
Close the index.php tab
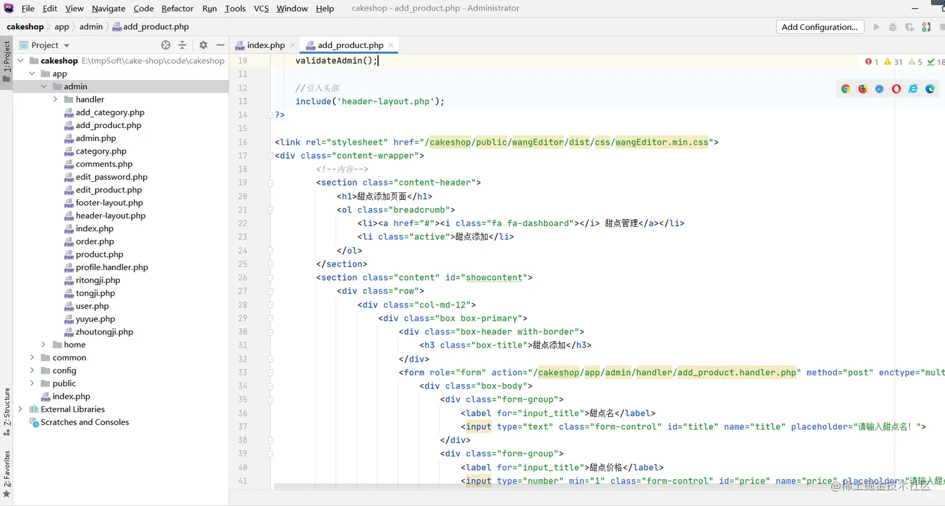pos(292,45)
